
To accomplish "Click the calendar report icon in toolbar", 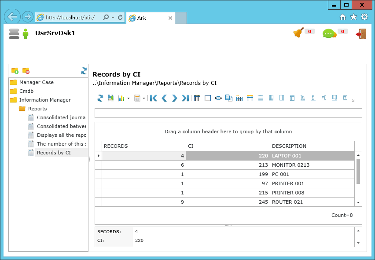I will coord(137,98).
